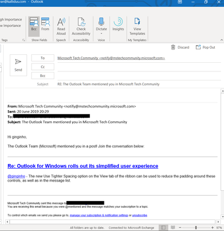Image resolution: width=224 pixels, height=231 pixels.
Task: Open the Bcc recipients button
Action: [43, 76]
